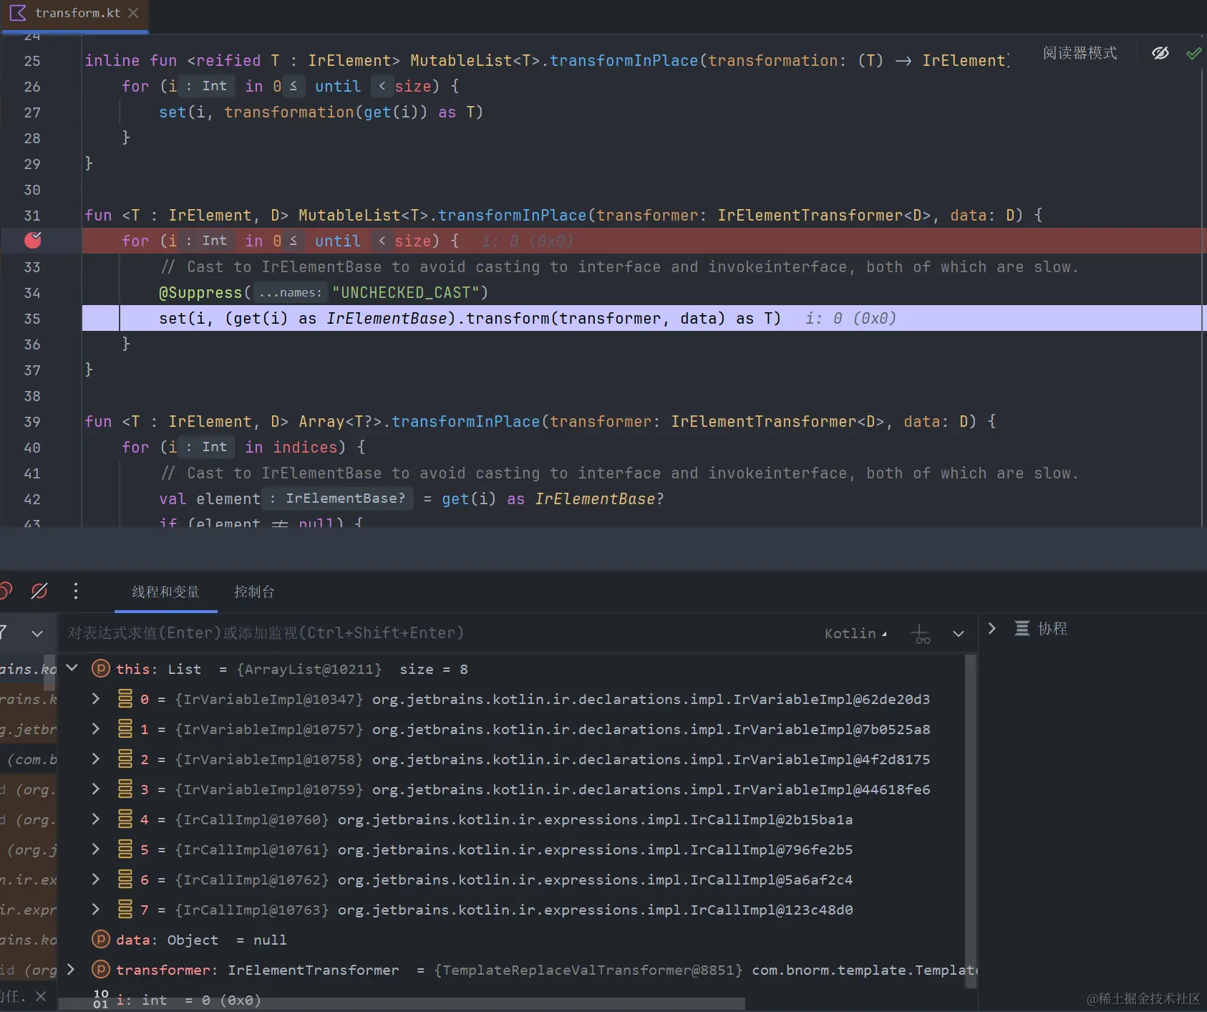Add expression to watches icon
Screen dimensions: 1207x1012
[921, 634]
